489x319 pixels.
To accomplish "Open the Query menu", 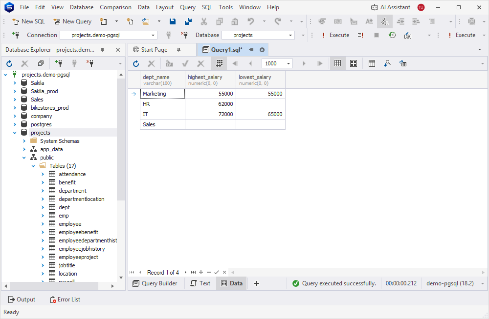I will pos(188,7).
